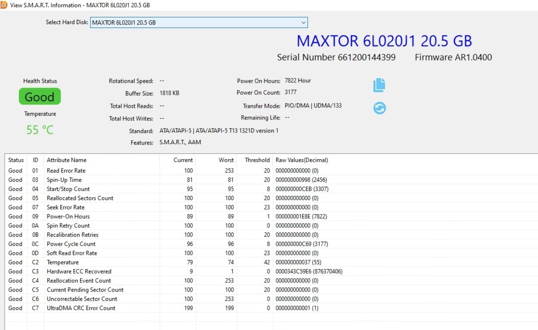This screenshot has height=330, width=538.
Task: Click the copy S.M.A.R.T. info icon
Action: tap(379, 85)
